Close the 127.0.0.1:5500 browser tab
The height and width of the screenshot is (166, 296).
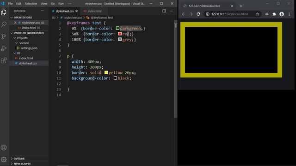(232, 6)
